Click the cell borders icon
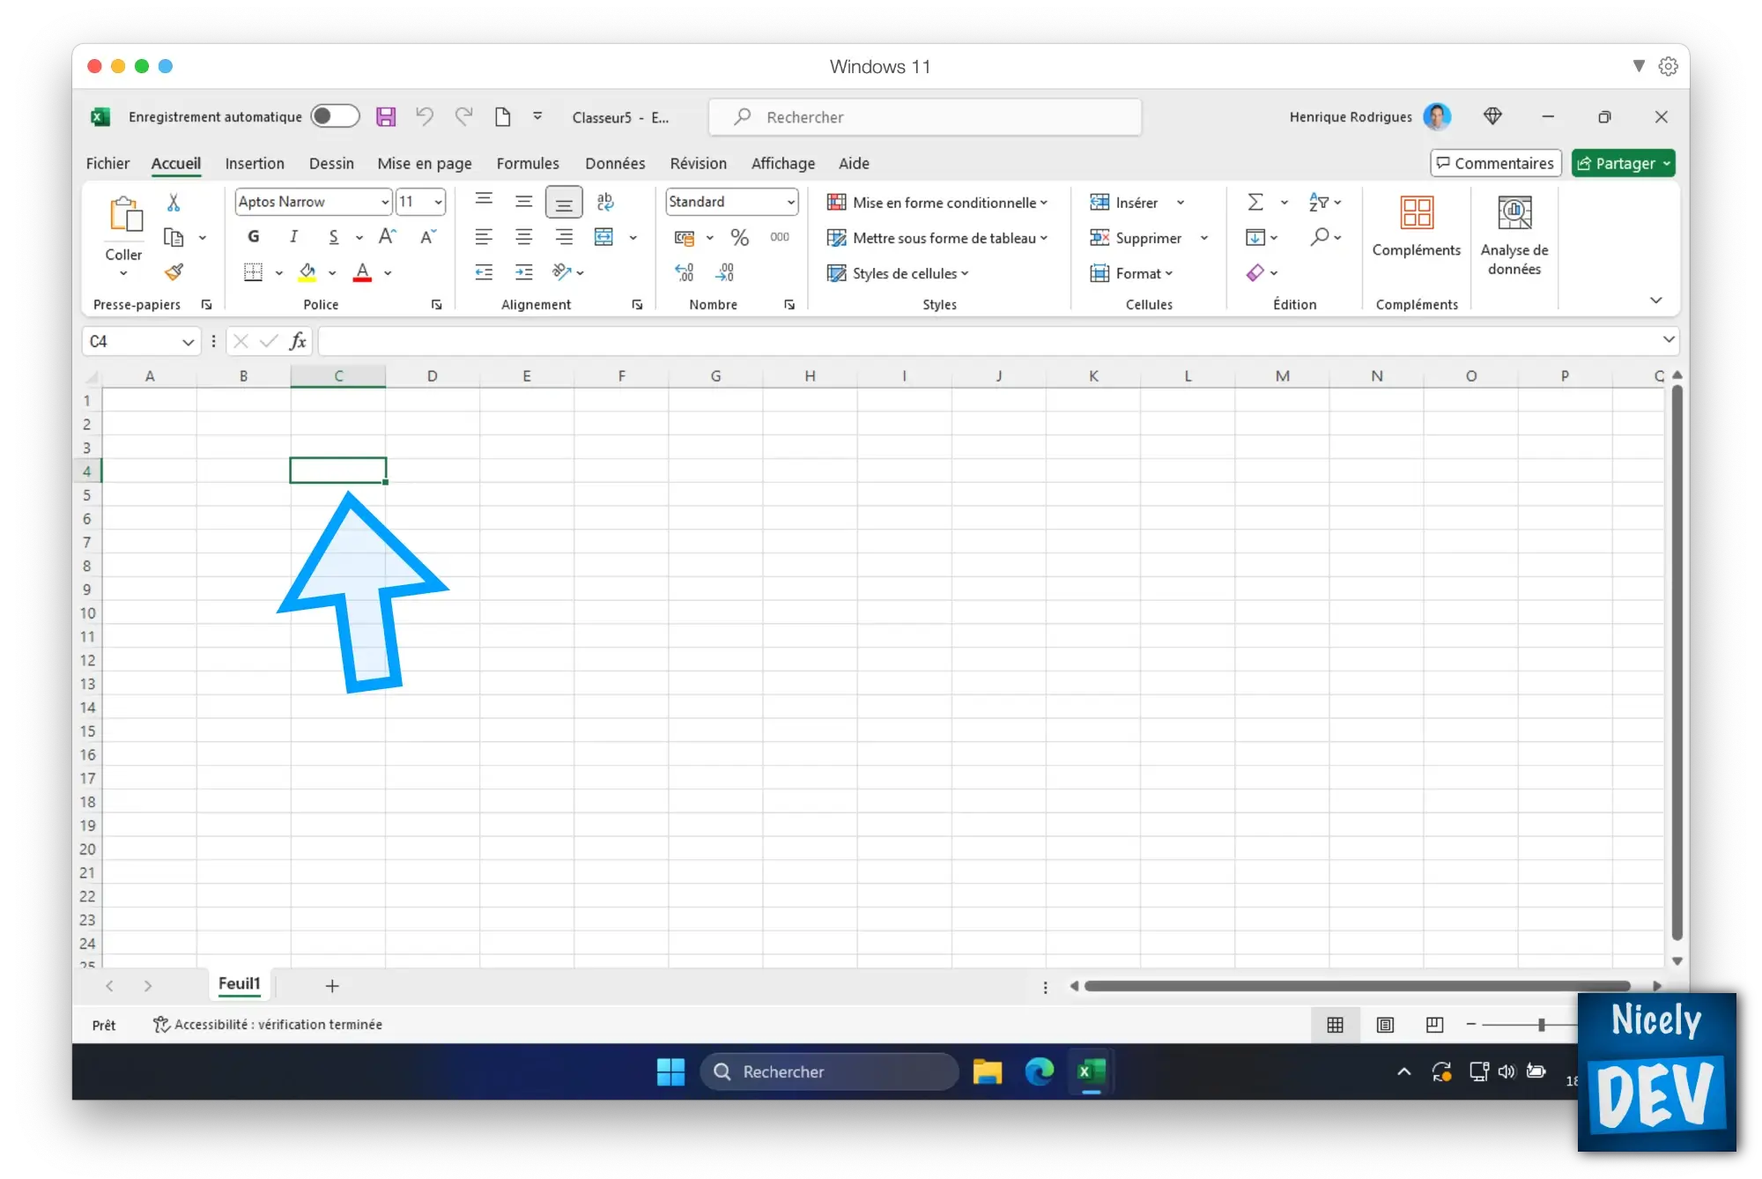1762x1179 pixels. (254, 272)
